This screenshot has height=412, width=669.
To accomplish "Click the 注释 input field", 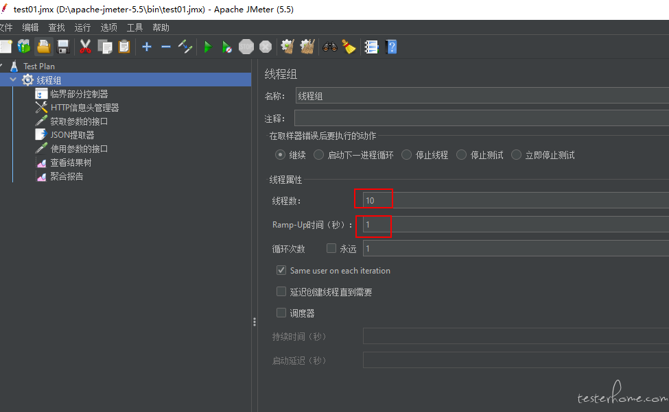I will coord(482,118).
